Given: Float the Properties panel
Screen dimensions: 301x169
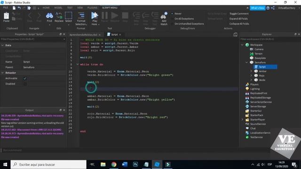Looking at the screenshot, I should (61, 34).
